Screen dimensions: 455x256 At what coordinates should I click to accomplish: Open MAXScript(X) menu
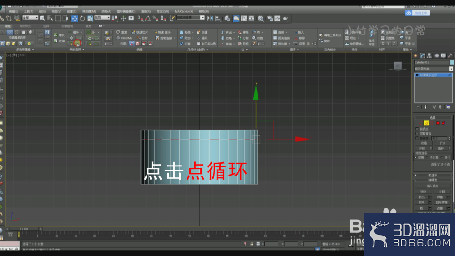click(x=184, y=12)
